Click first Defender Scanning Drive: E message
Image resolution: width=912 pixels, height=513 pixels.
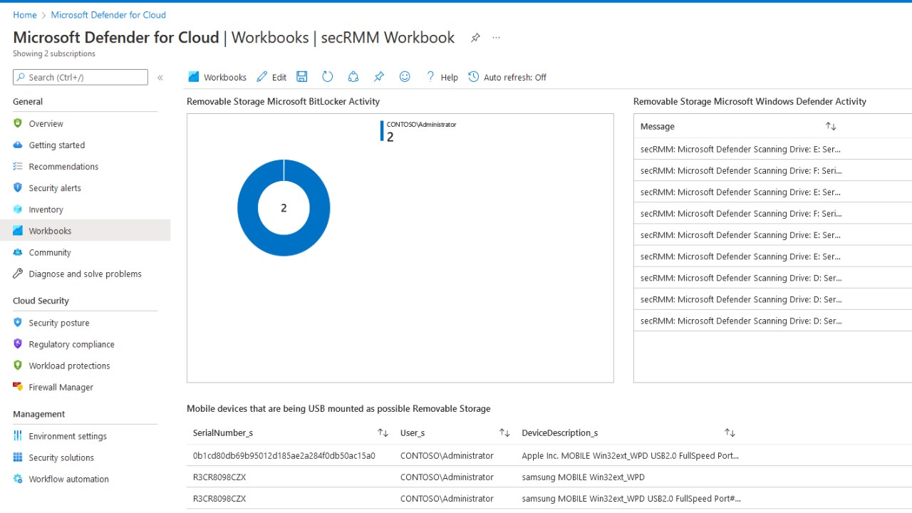741,149
